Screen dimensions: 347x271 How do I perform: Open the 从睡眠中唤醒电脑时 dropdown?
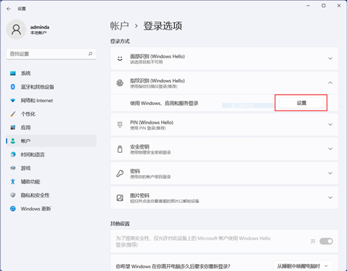303,266
